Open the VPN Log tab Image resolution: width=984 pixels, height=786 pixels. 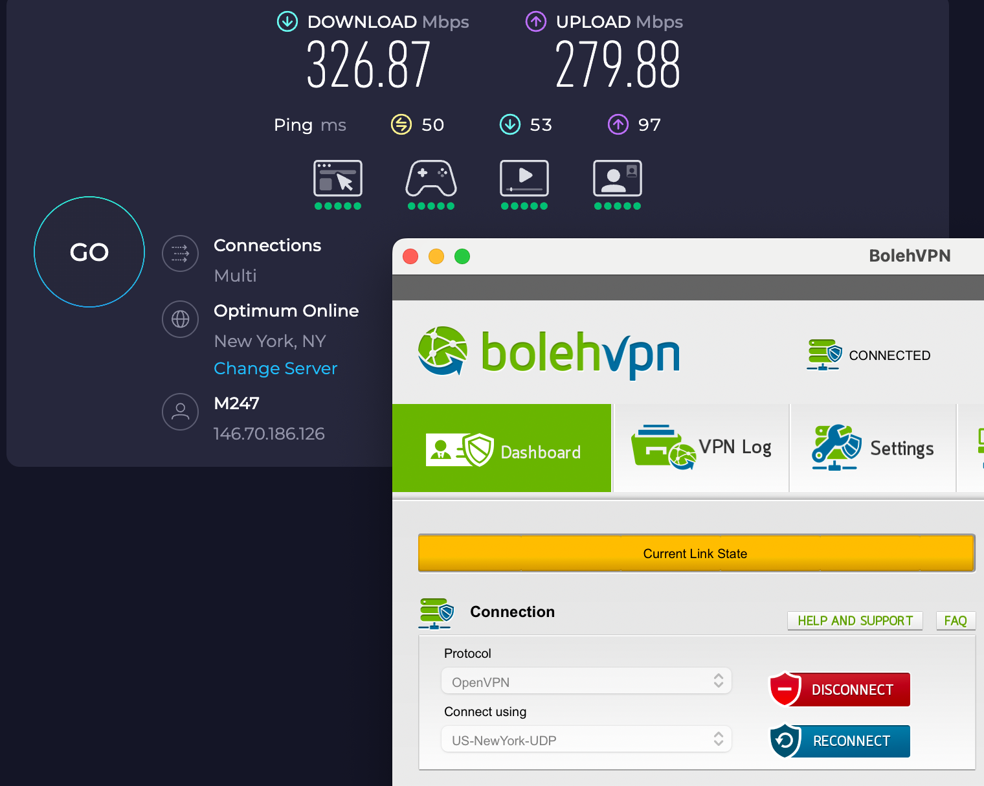[x=702, y=448]
